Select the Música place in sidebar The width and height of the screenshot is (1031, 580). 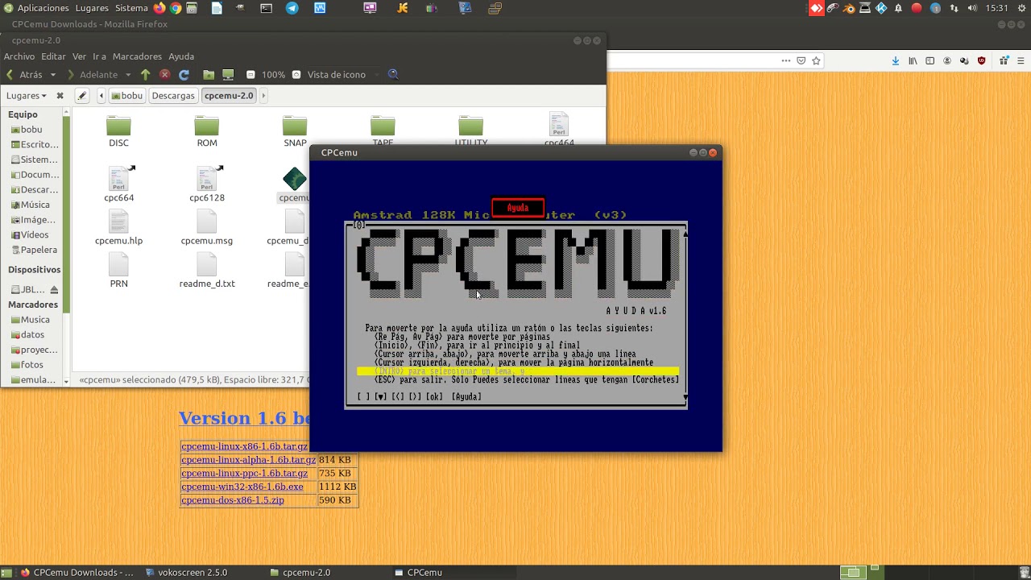[31, 205]
